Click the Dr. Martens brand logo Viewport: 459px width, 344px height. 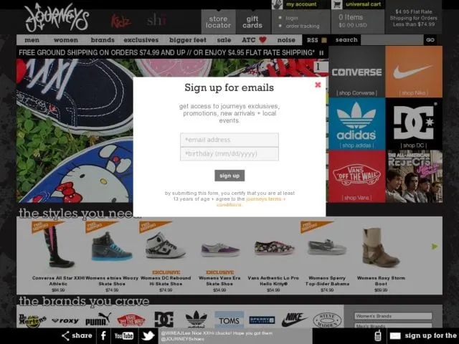[x=32, y=320]
